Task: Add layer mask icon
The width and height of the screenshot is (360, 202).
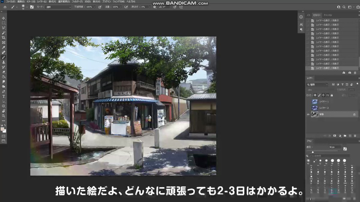Action: (x=334, y=136)
